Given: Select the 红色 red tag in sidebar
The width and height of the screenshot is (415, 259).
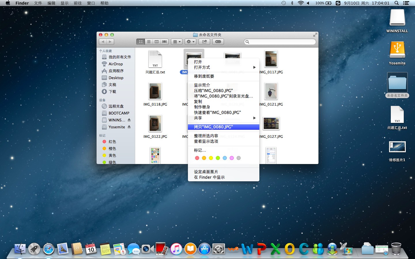Looking at the screenshot, I should 112,142.
